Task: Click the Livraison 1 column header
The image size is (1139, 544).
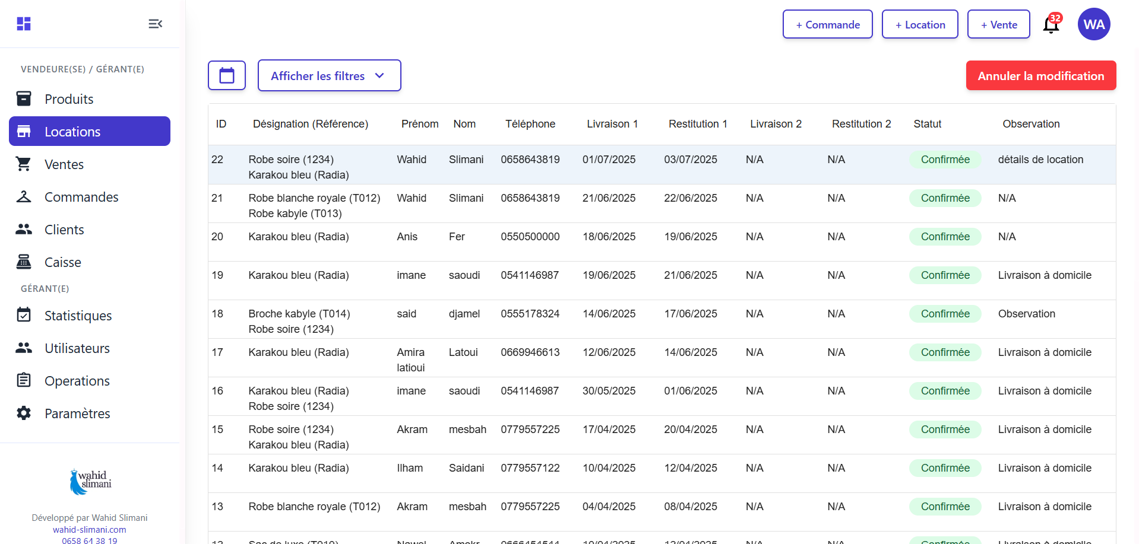Action: [x=612, y=124]
